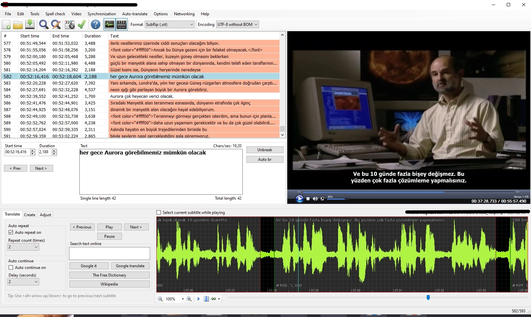Open the Visual sync clock icon
This screenshot has height=317, width=531.
pos(70,25)
